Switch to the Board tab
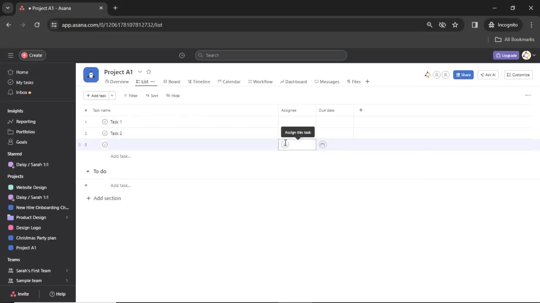Viewport: 540px width, 303px height. point(174,81)
